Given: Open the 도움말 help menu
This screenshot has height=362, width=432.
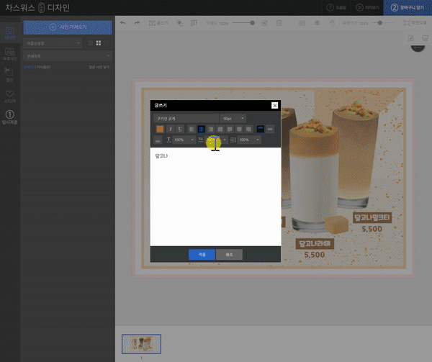Looking at the screenshot, I should tap(336, 7).
